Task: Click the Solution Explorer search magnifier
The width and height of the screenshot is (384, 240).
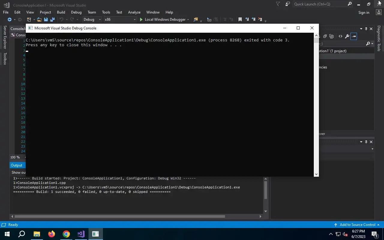Action: coord(368,44)
